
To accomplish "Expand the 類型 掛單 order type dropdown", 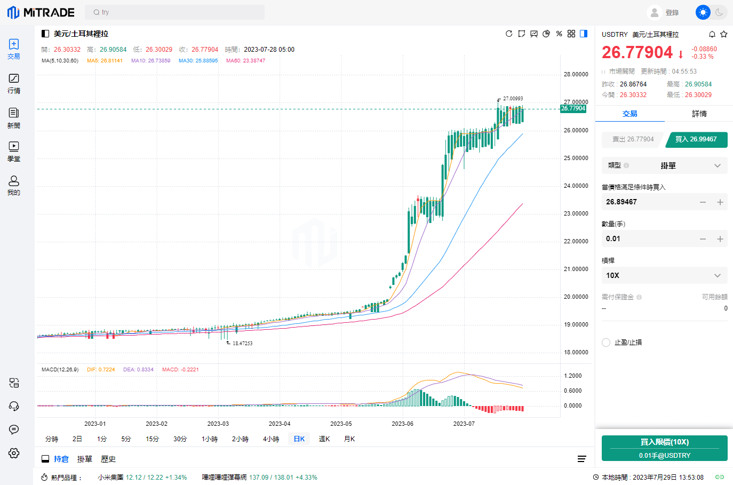I will [x=665, y=165].
